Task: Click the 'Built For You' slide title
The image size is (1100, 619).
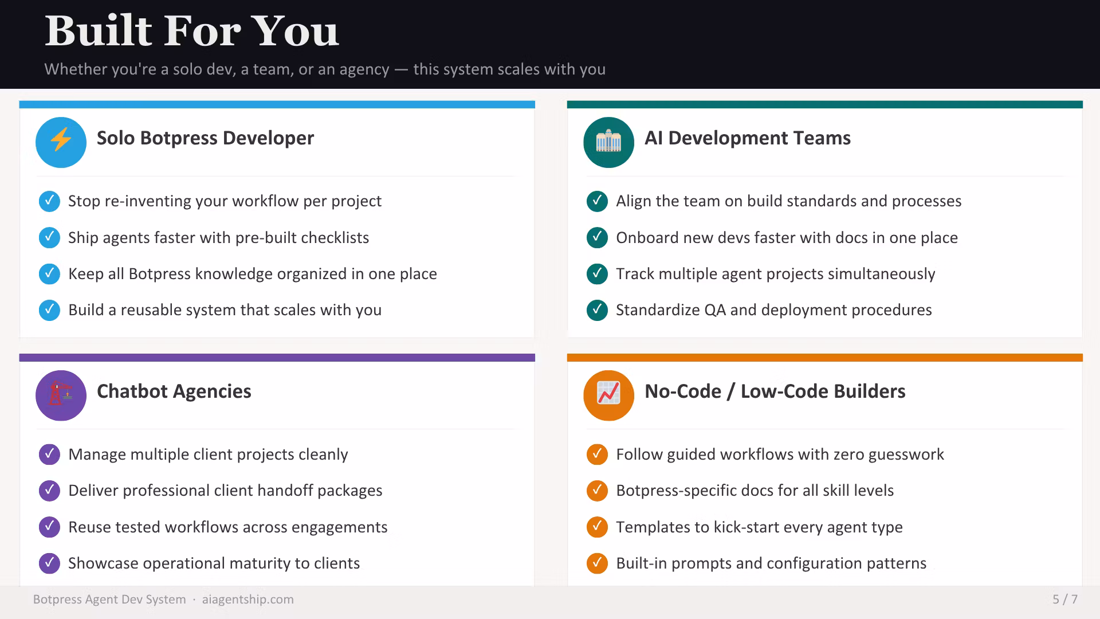Action: tap(192, 30)
